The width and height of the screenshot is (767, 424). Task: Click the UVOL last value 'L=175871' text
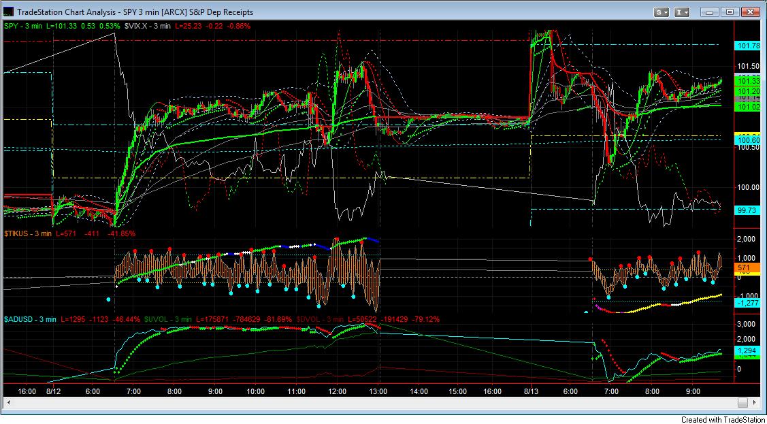[212, 319]
